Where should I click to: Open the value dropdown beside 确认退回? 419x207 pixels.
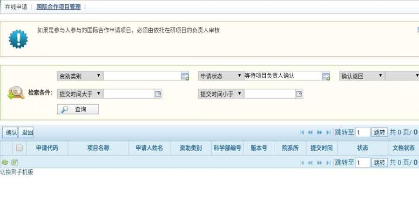[402, 76]
